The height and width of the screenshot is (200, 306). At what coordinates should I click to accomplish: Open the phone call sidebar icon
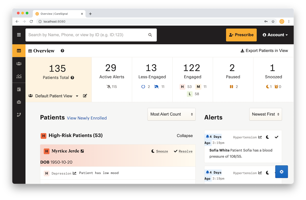coord(19,115)
